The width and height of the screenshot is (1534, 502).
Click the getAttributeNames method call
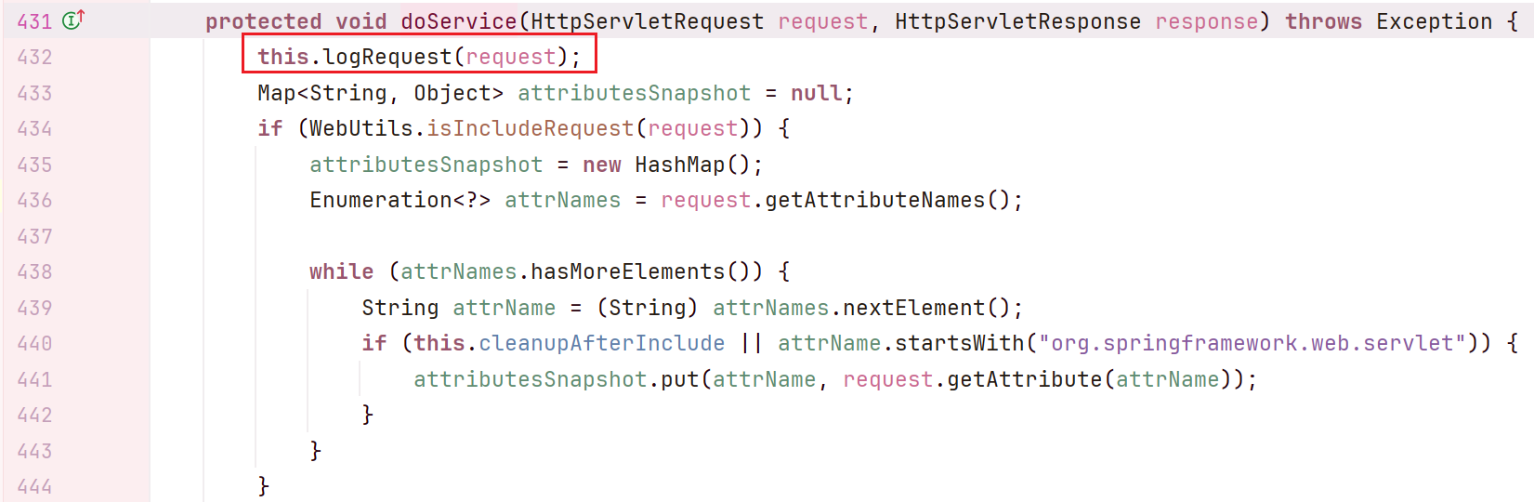coord(874,201)
